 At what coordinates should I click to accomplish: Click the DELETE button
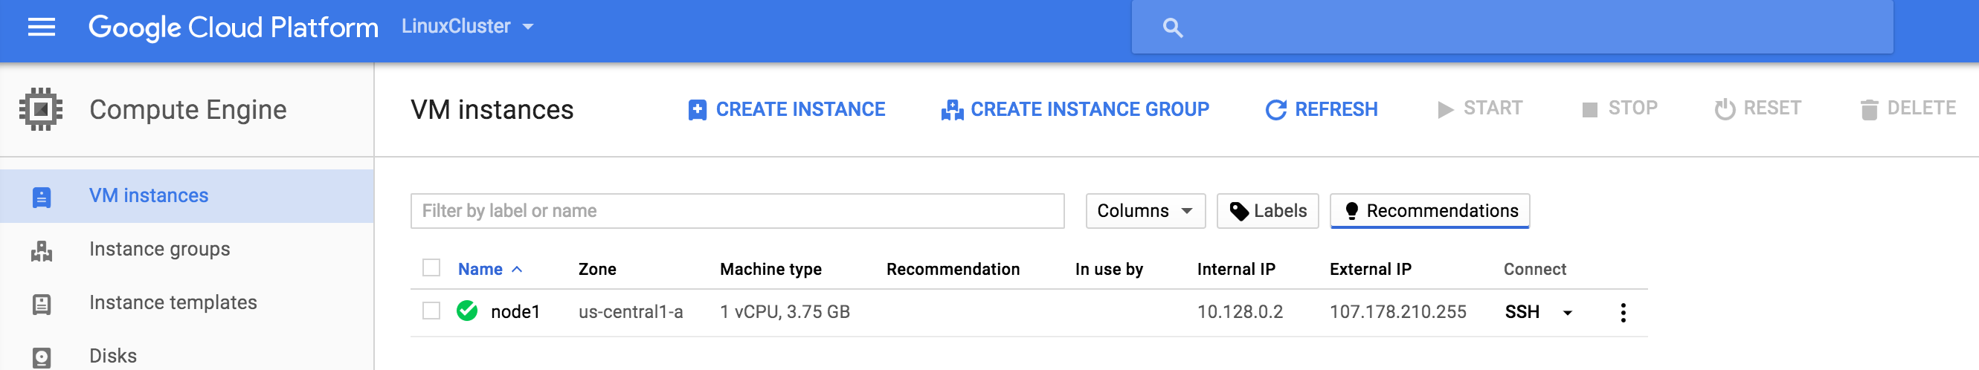point(1908,109)
